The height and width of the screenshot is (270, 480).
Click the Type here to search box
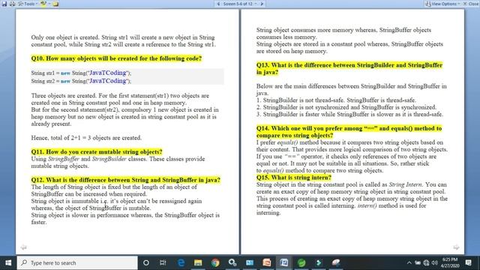pyautogui.click(x=77, y=262)
